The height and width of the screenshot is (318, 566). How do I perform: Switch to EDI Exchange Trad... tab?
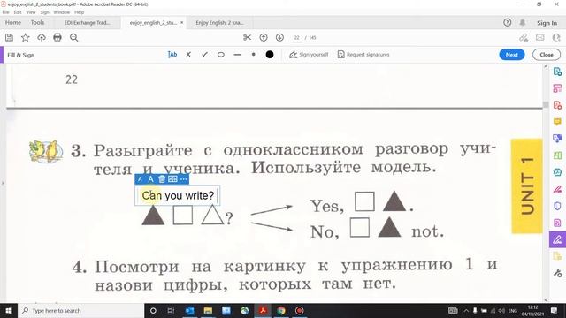[x=87, y=23]
